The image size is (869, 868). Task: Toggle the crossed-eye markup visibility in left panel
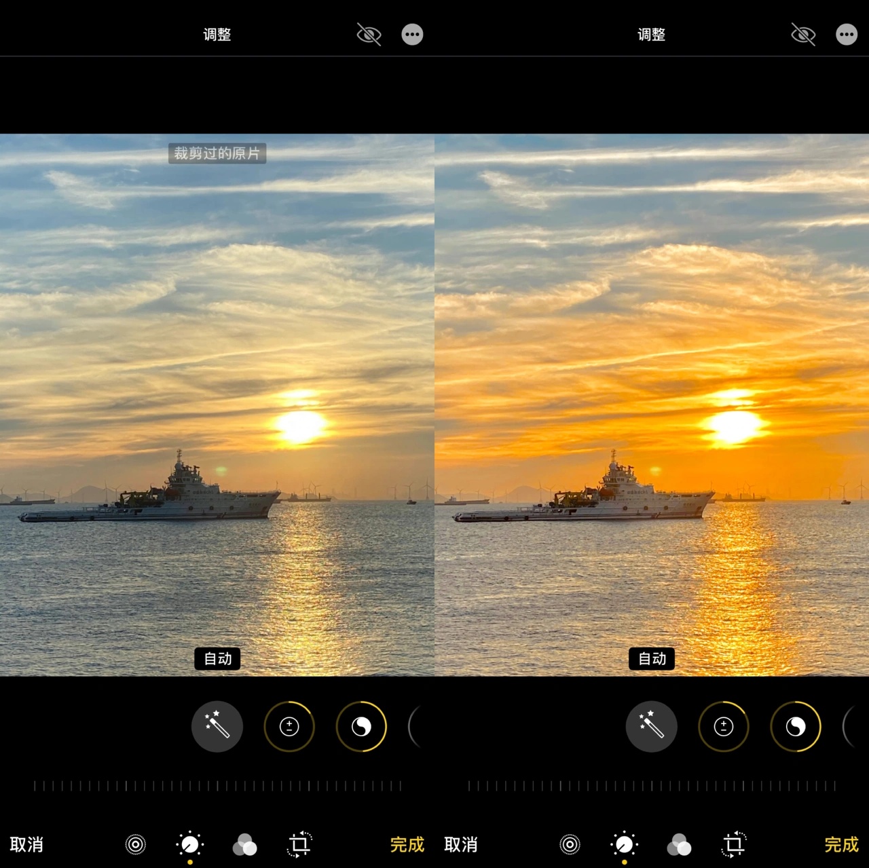[x=369, y=35]
